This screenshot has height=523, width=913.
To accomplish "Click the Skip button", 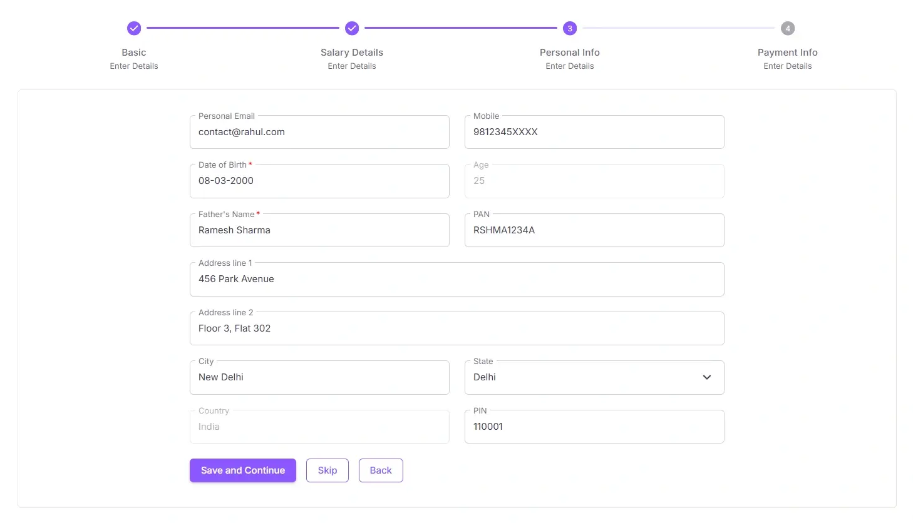I will pos(328,470).
